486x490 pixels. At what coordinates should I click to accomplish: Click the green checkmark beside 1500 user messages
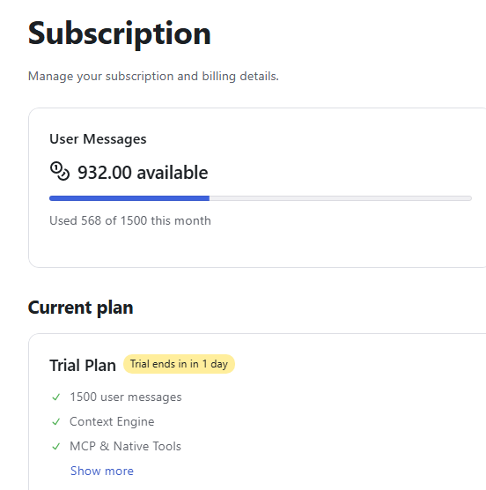tap(56, 397)
